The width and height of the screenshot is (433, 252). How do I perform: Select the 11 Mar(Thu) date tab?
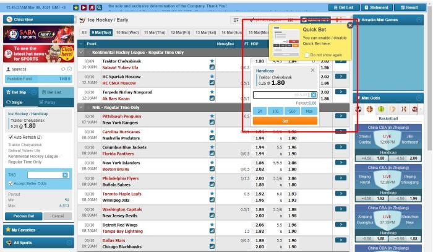tap(155, 33)
